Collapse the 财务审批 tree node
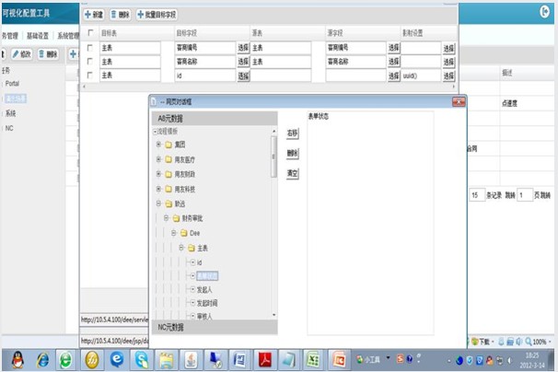The image size is (558, 372). pos(166,218)
